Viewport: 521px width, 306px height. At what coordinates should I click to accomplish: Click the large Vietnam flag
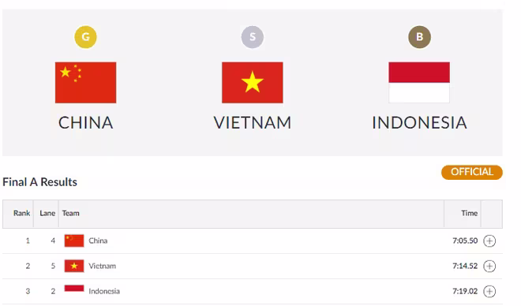point(253,83)
